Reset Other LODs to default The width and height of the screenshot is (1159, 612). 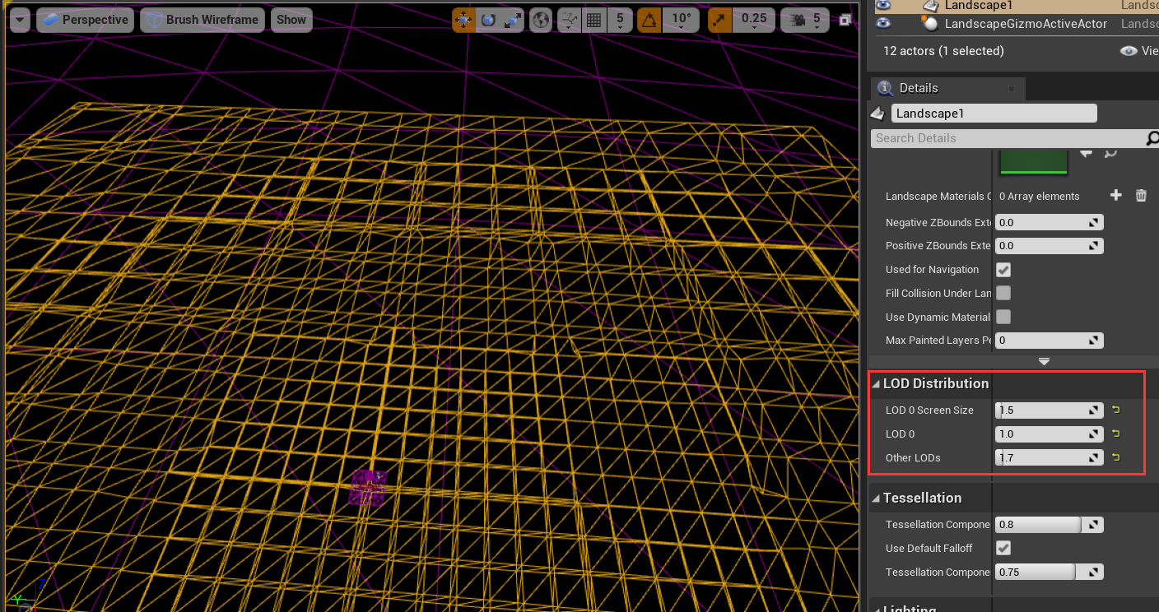pos(1116,457)
